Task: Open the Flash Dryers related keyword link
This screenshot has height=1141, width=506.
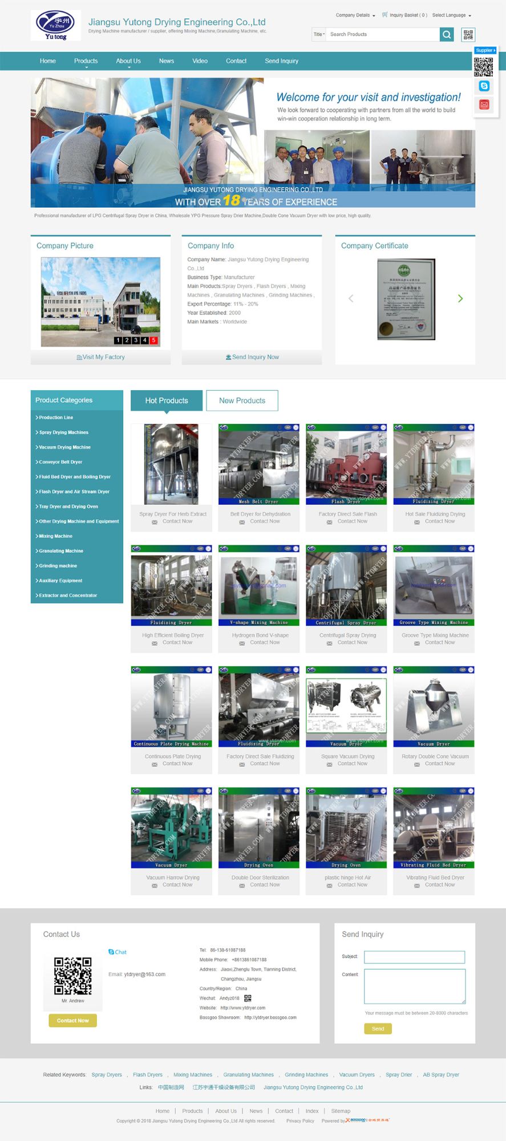Action: tap(148, 1075)
